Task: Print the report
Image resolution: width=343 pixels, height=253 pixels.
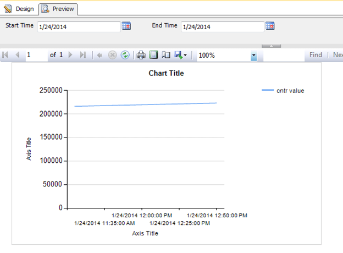Action: pyautogui.click(x=141, y=55)
